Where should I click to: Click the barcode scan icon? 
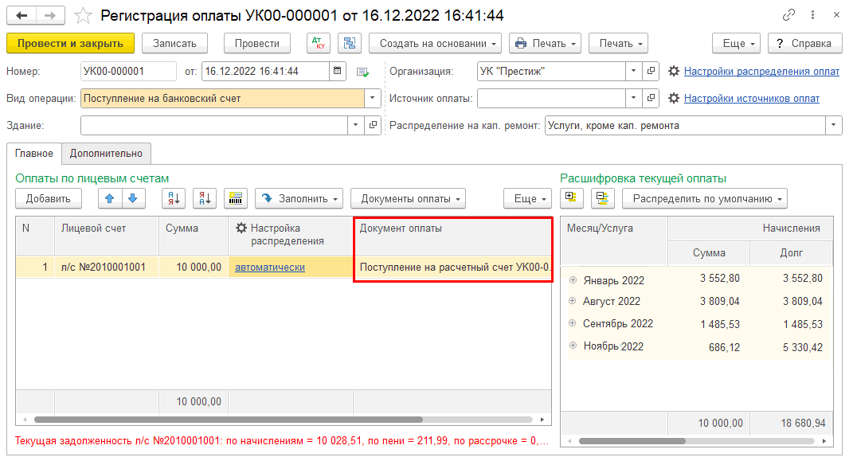[236, 198]
